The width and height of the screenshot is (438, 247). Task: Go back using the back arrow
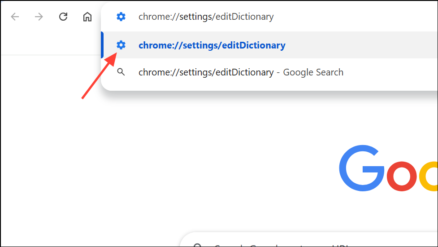[15, 17]
